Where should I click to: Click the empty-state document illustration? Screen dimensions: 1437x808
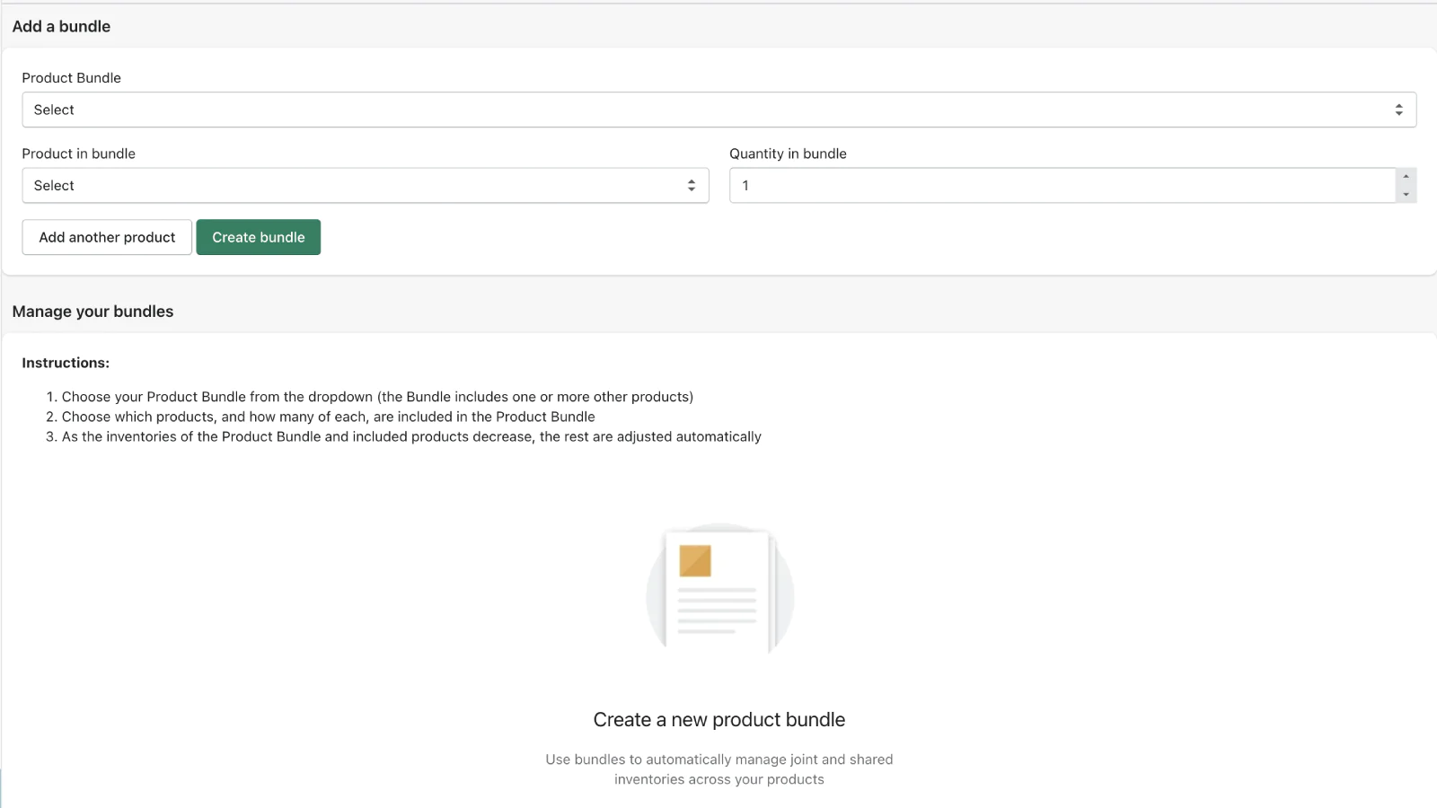(719, 590)
